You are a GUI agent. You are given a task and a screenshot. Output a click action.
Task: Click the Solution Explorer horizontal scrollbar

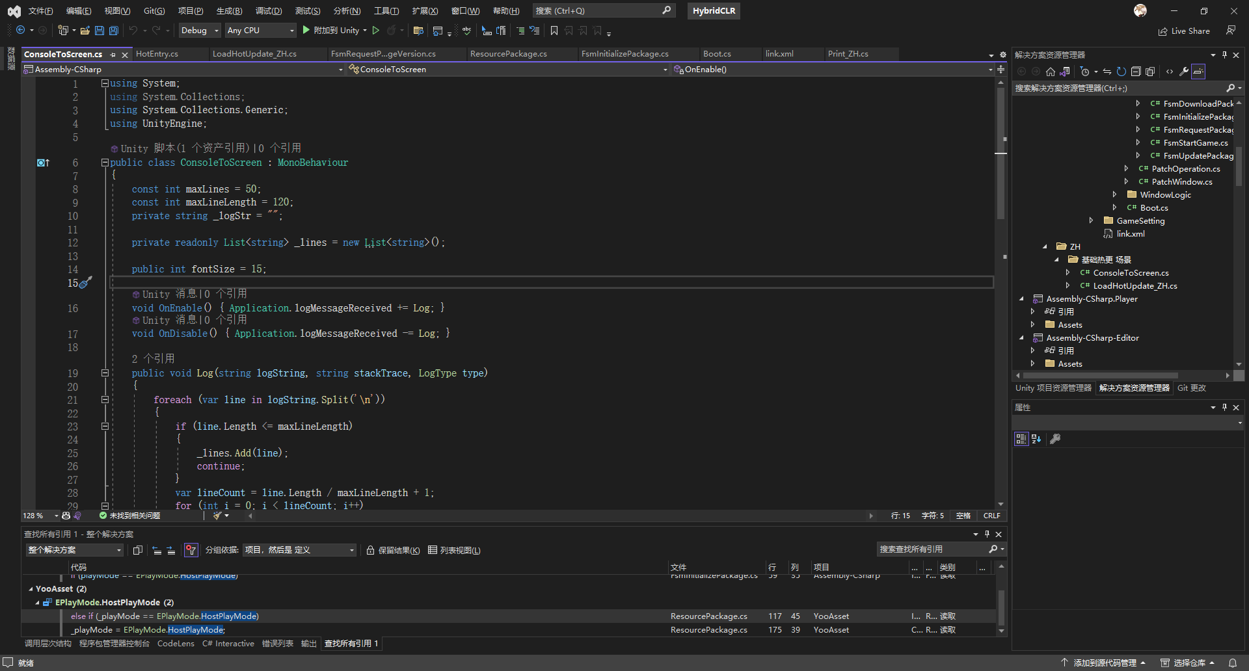click(x=1100, y=375)
